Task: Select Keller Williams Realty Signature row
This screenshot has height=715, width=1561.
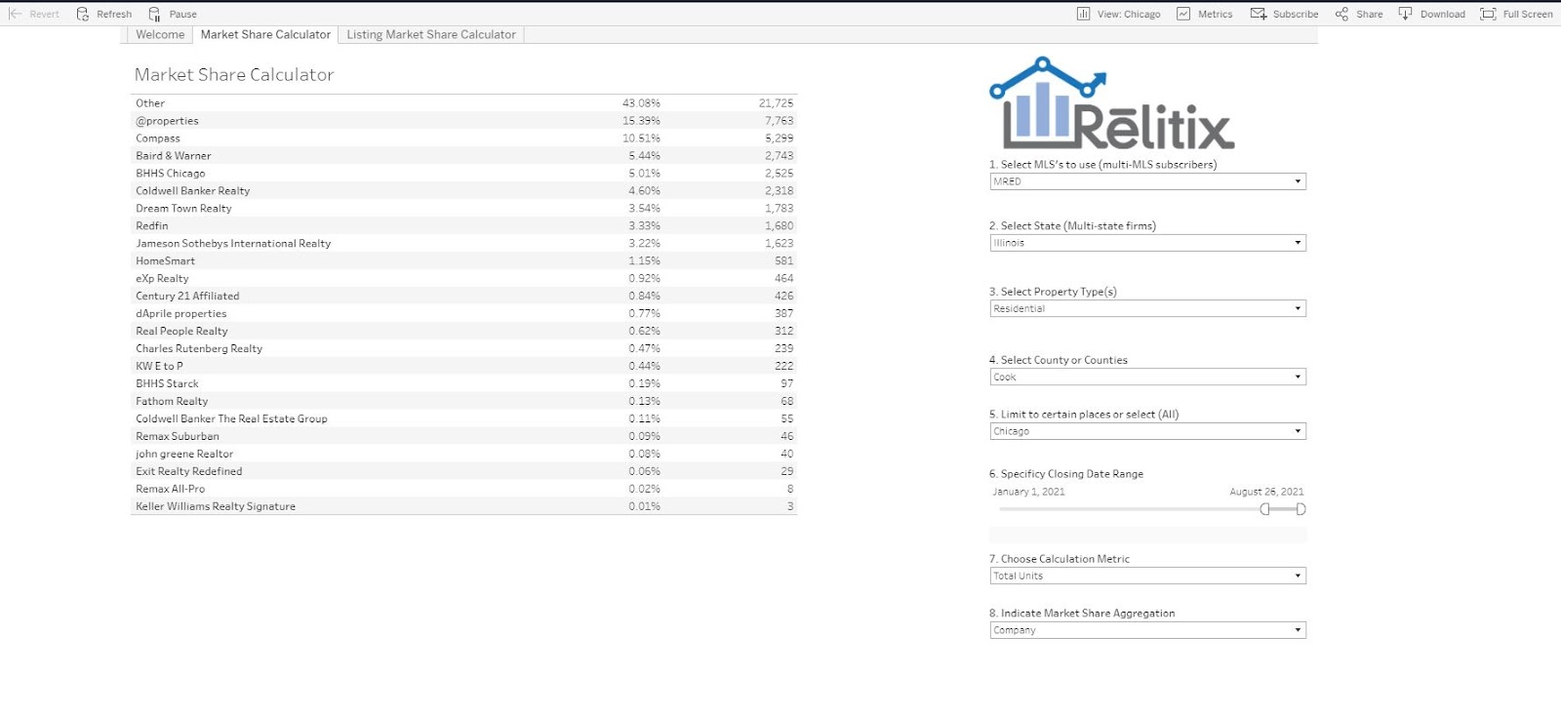Action: 464,507
